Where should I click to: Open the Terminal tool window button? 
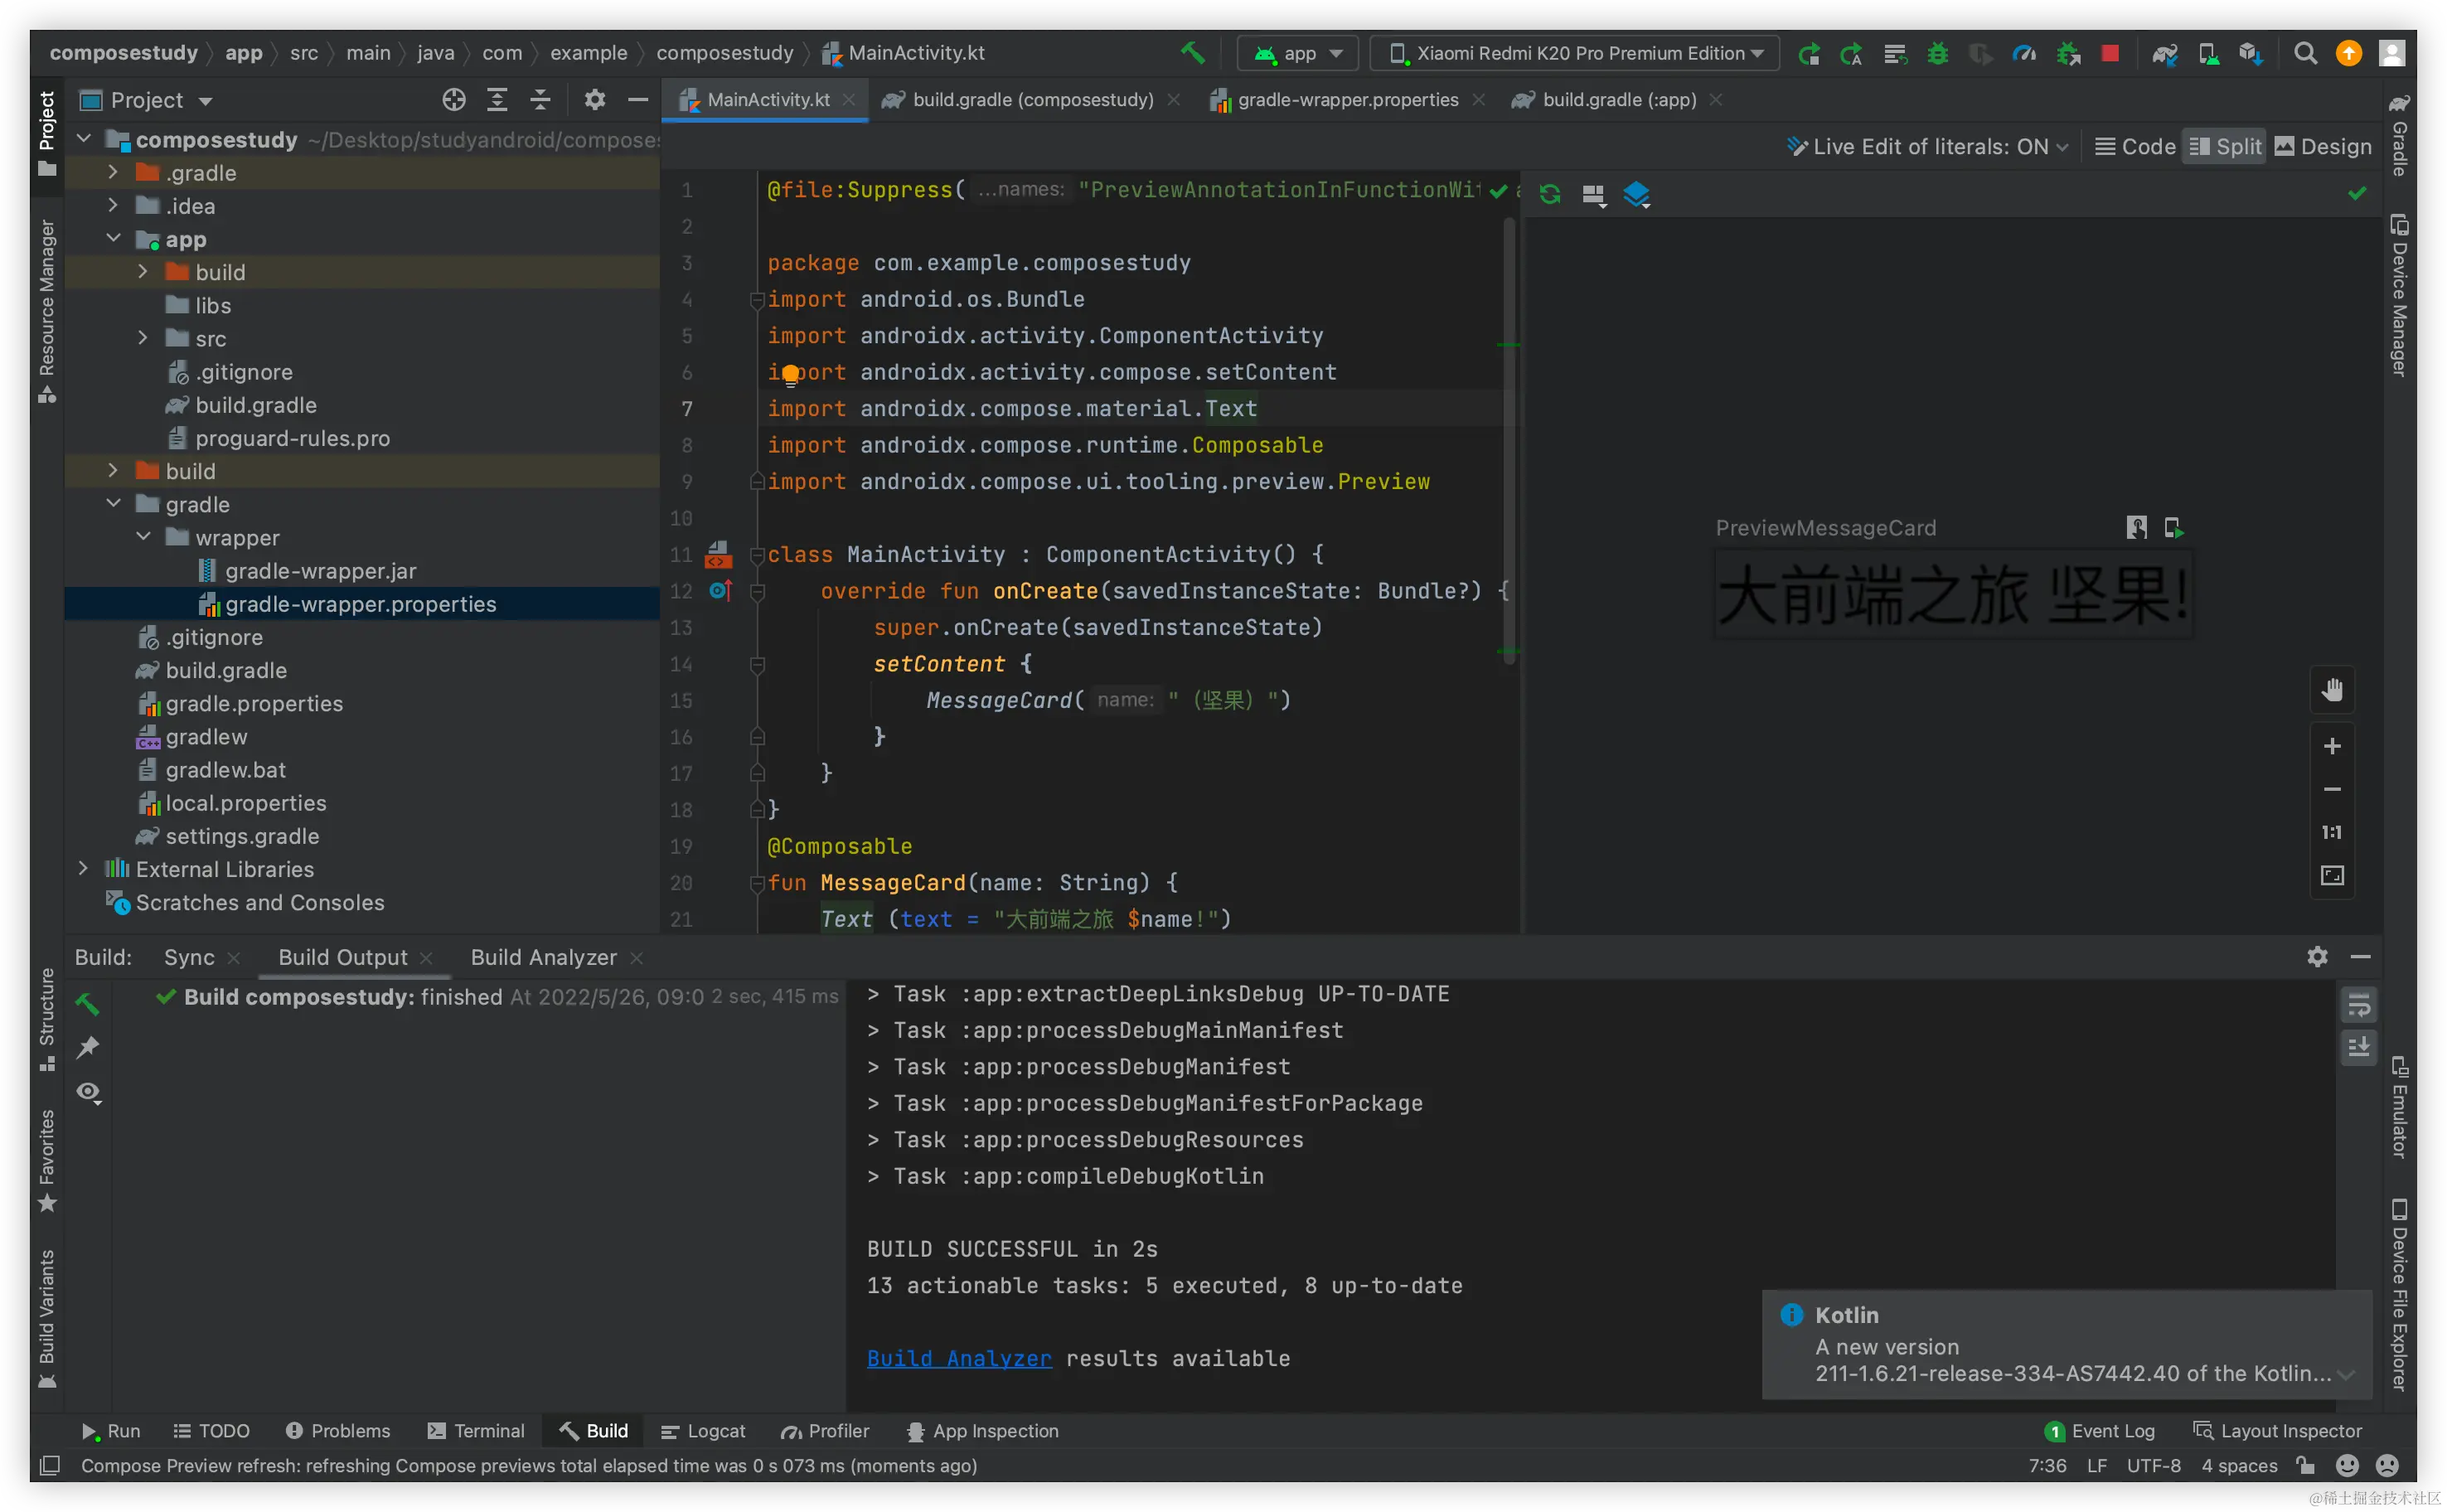[x=476, y=1431]
